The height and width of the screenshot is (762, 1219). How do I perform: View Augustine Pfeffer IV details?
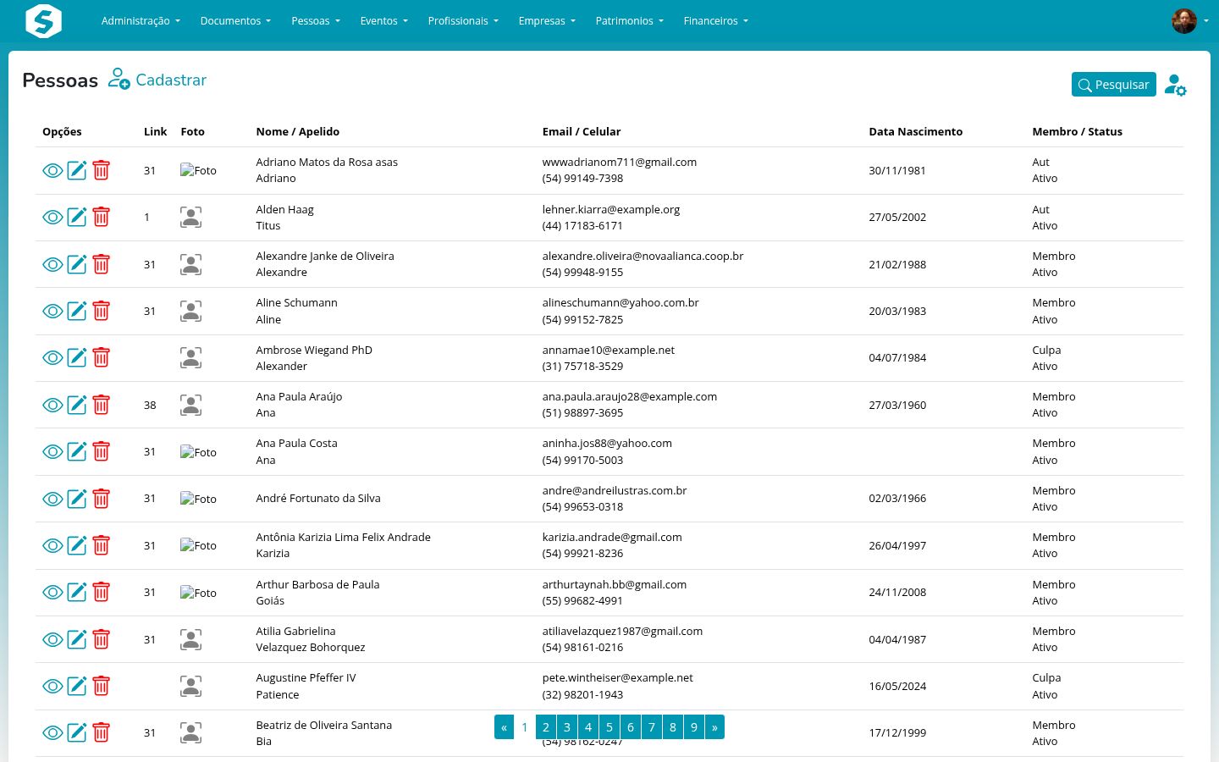[52, 686]
